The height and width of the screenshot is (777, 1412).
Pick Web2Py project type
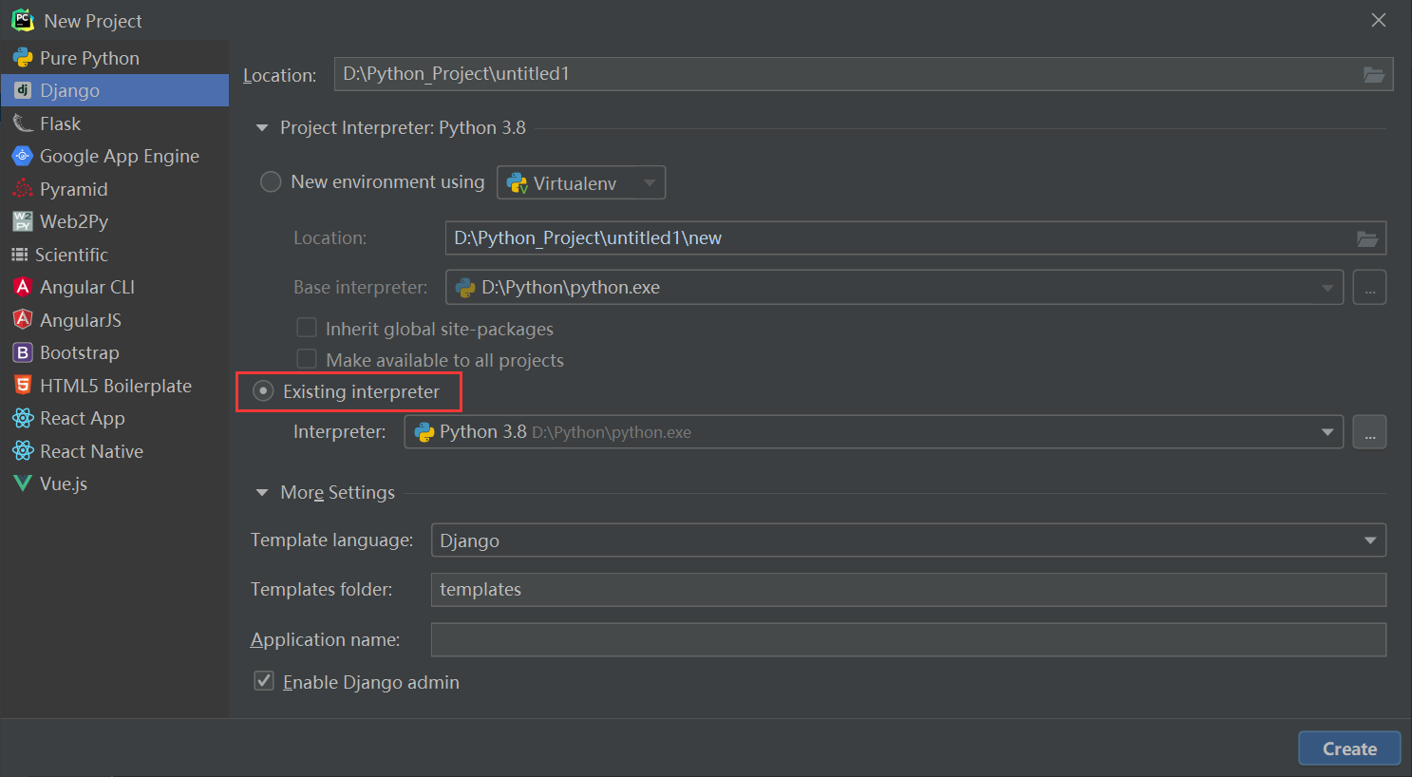114,221
